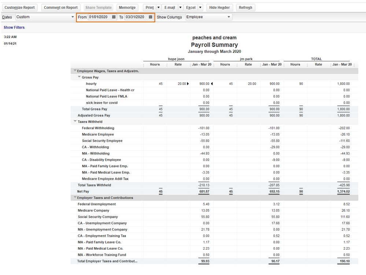
Task: Select the Medicare Employee row label
Action: pyautogui.click(x=98, y=134)
